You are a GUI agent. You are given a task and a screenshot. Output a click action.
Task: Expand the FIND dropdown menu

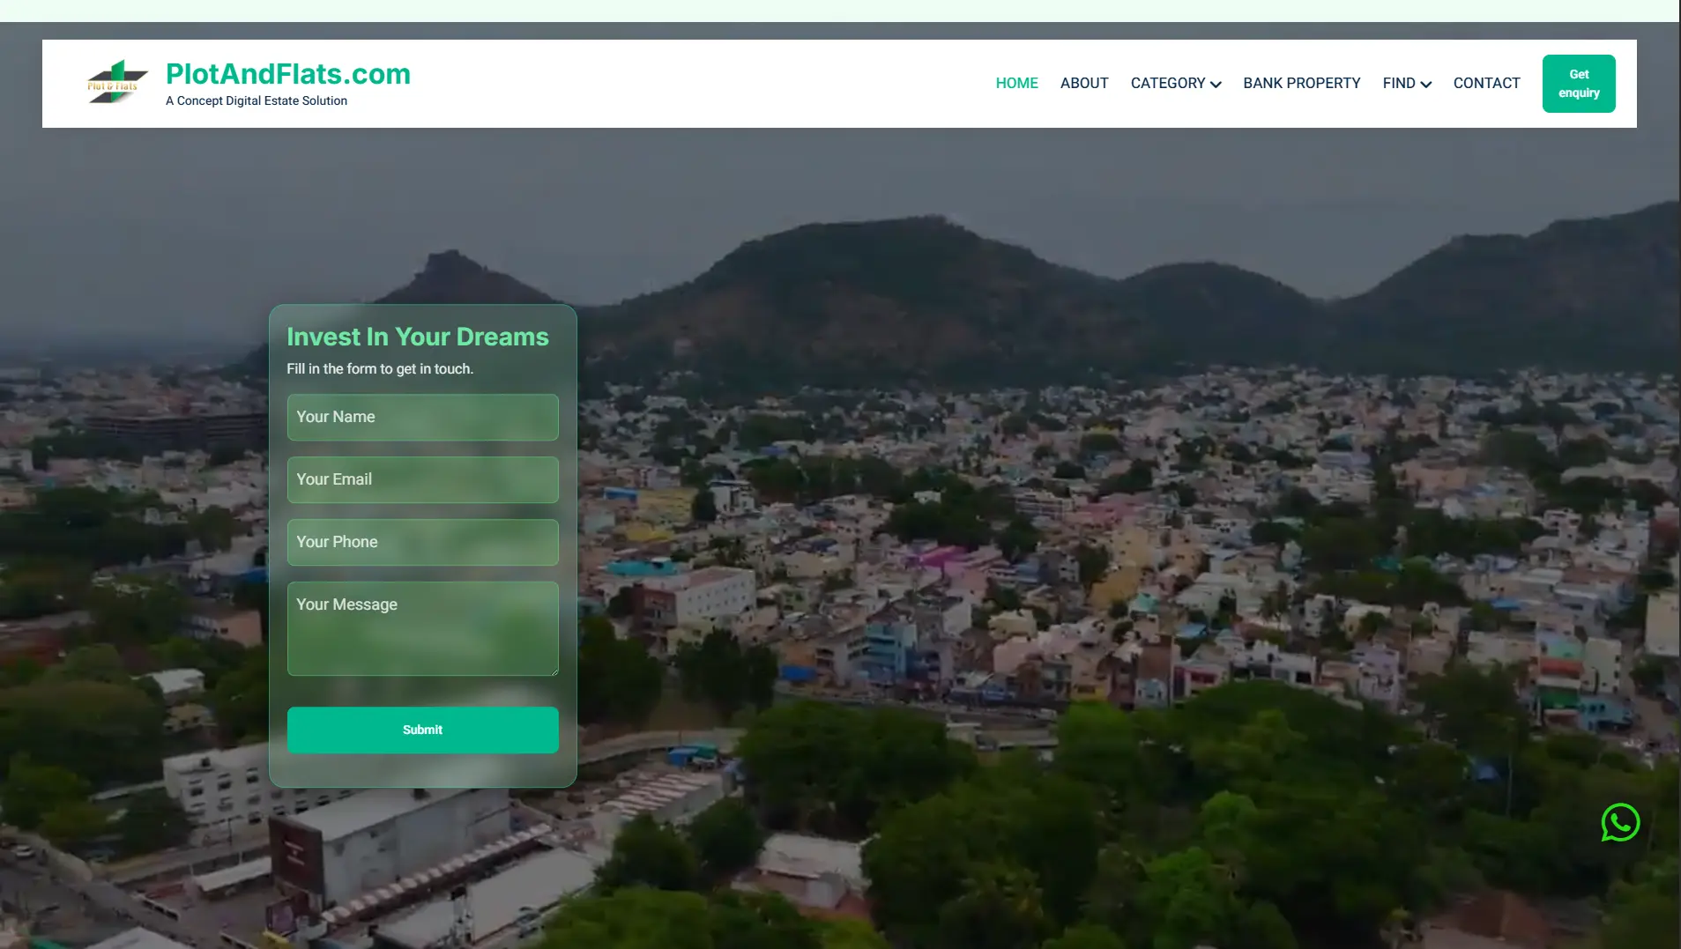coord(1407,83)
